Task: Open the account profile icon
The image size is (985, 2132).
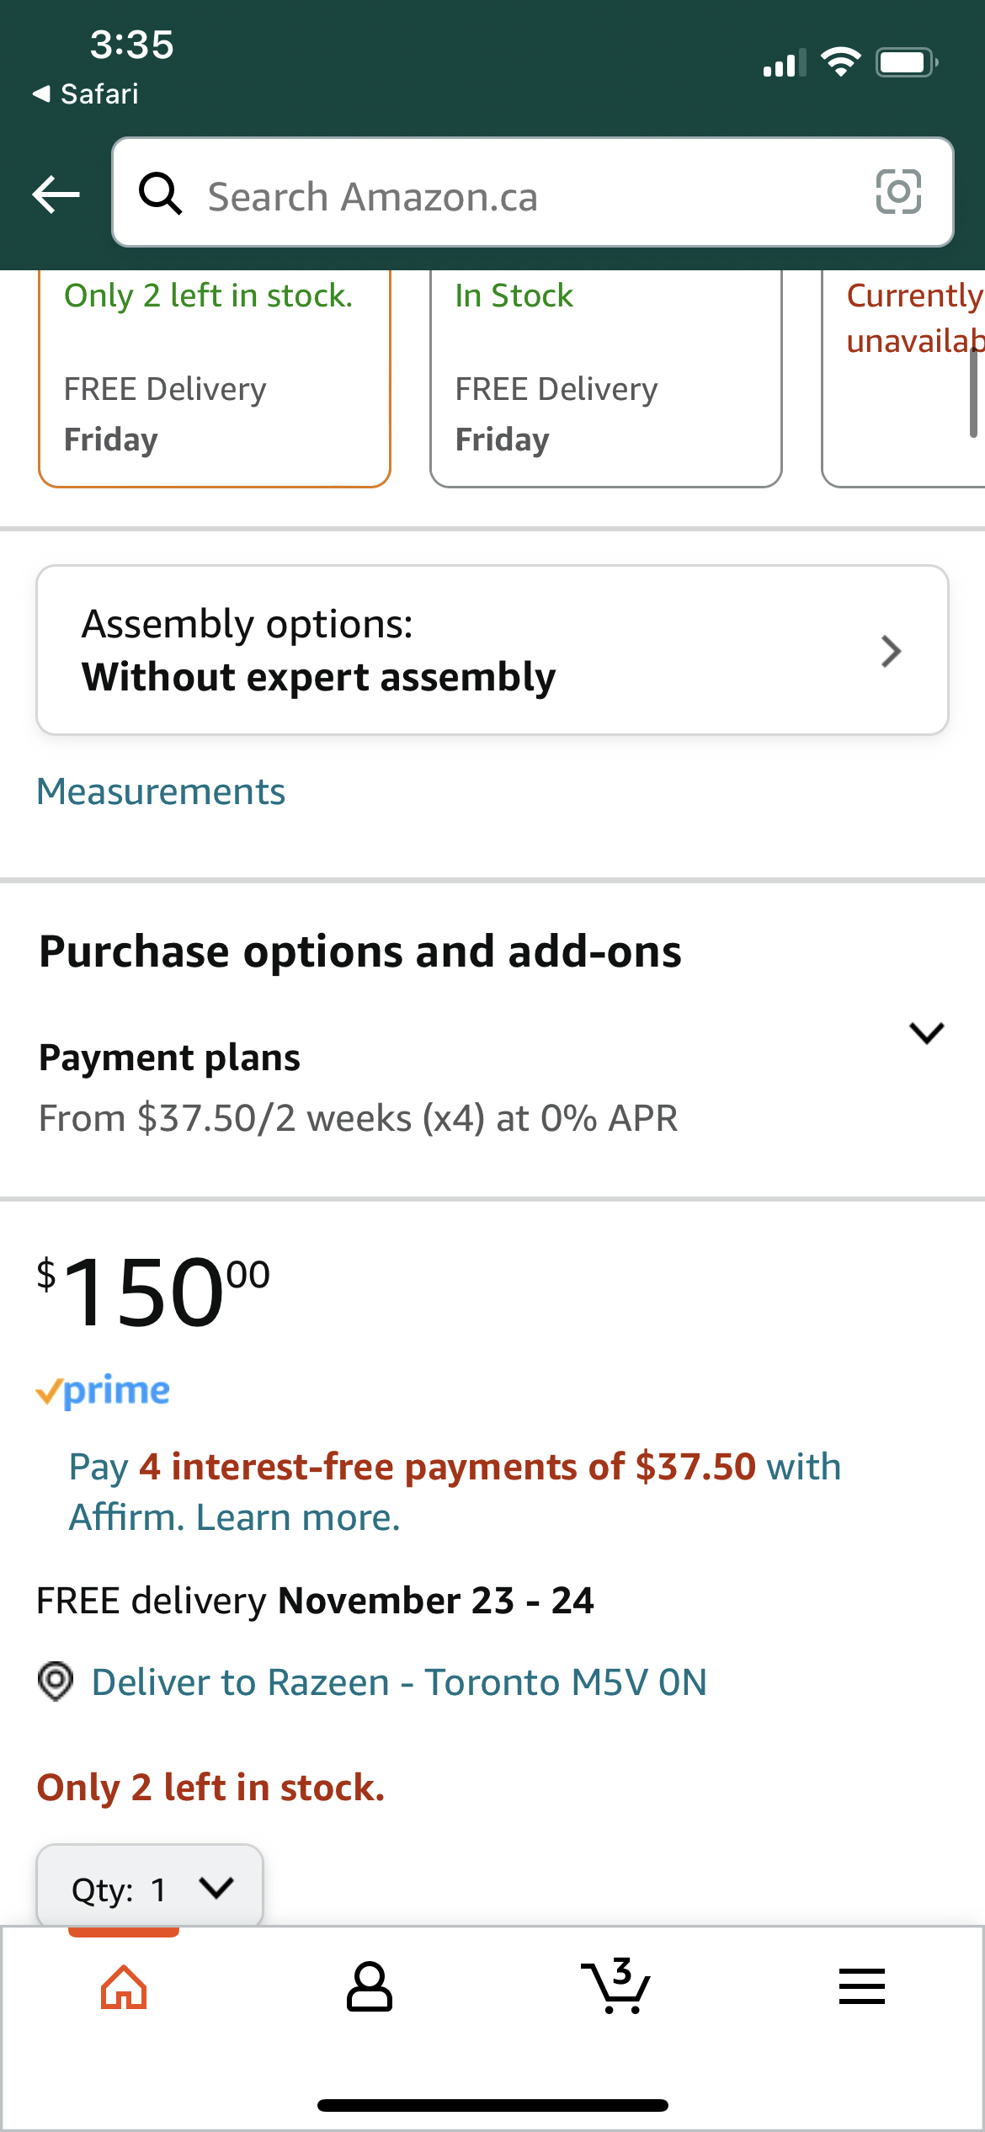Action: [x=369, y=1987]
